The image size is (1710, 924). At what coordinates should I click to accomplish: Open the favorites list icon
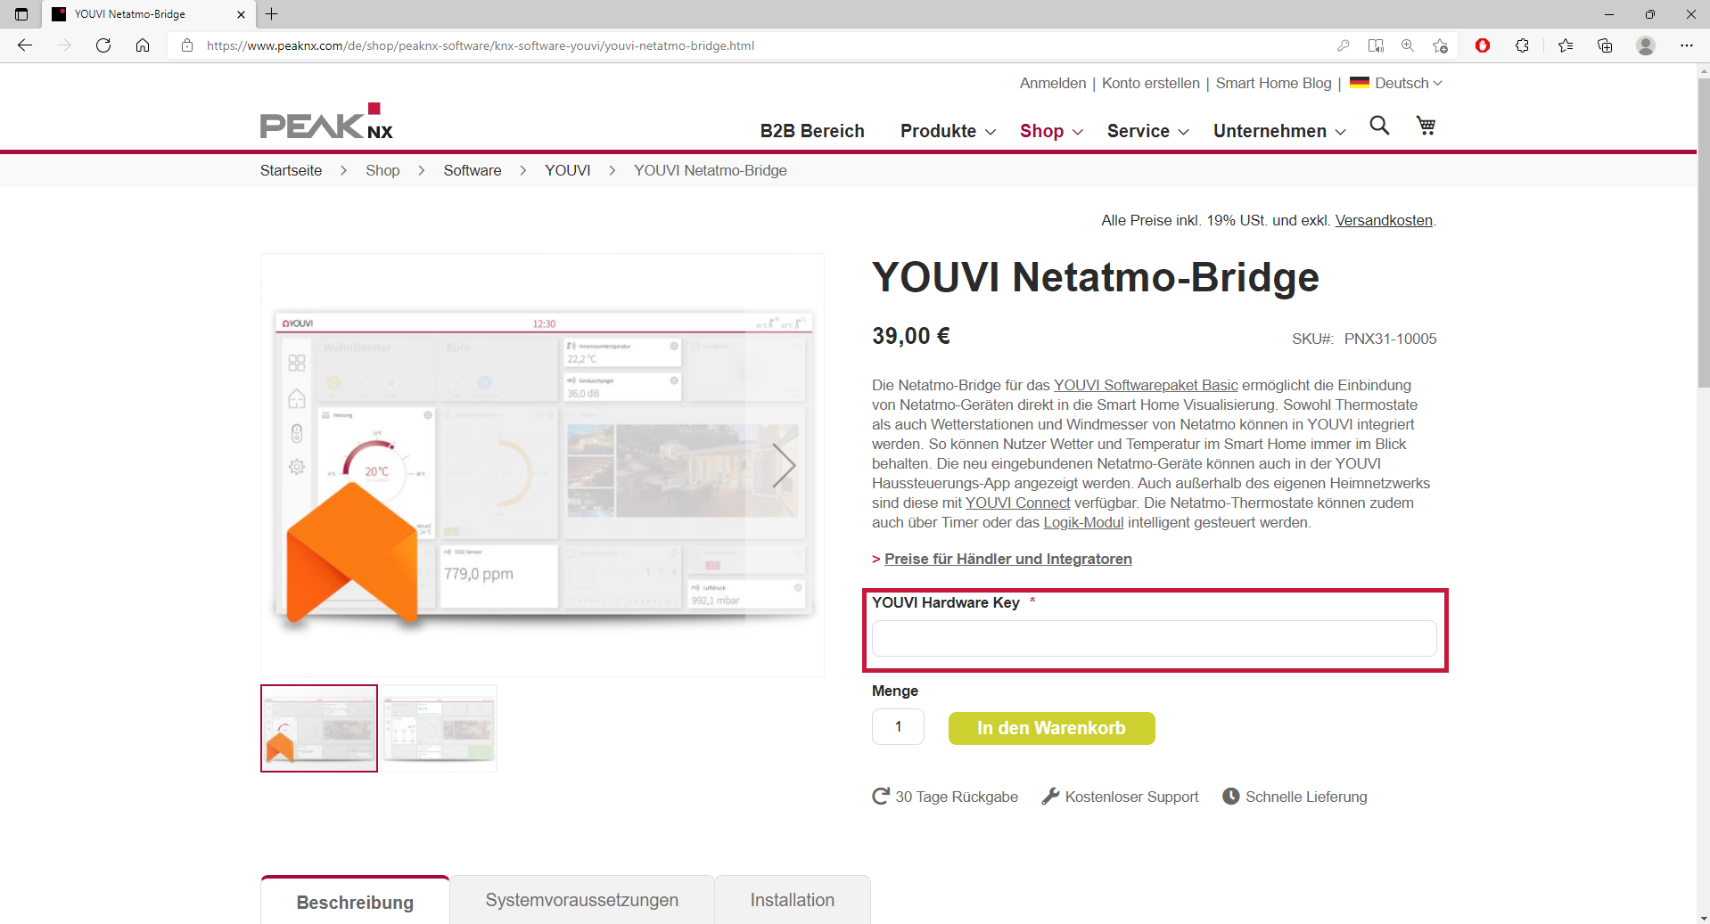[x=1566, y=45]
